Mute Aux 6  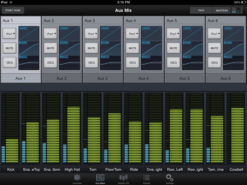point(214,48)
